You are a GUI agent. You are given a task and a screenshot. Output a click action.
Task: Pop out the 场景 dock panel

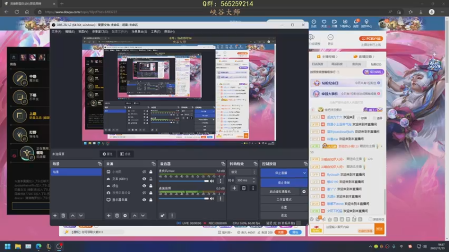[x=100, y=164]
